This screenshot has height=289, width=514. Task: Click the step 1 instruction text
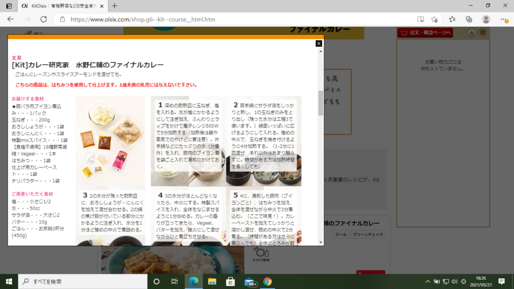[188, 135]
